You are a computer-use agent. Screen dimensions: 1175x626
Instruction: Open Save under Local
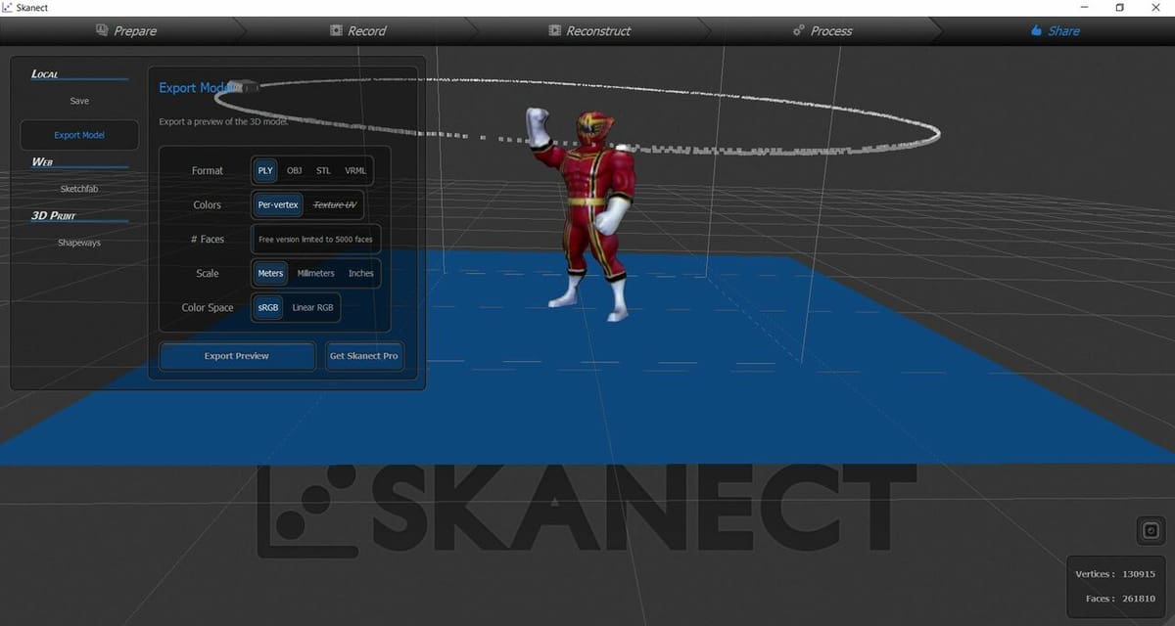point(79,101)
